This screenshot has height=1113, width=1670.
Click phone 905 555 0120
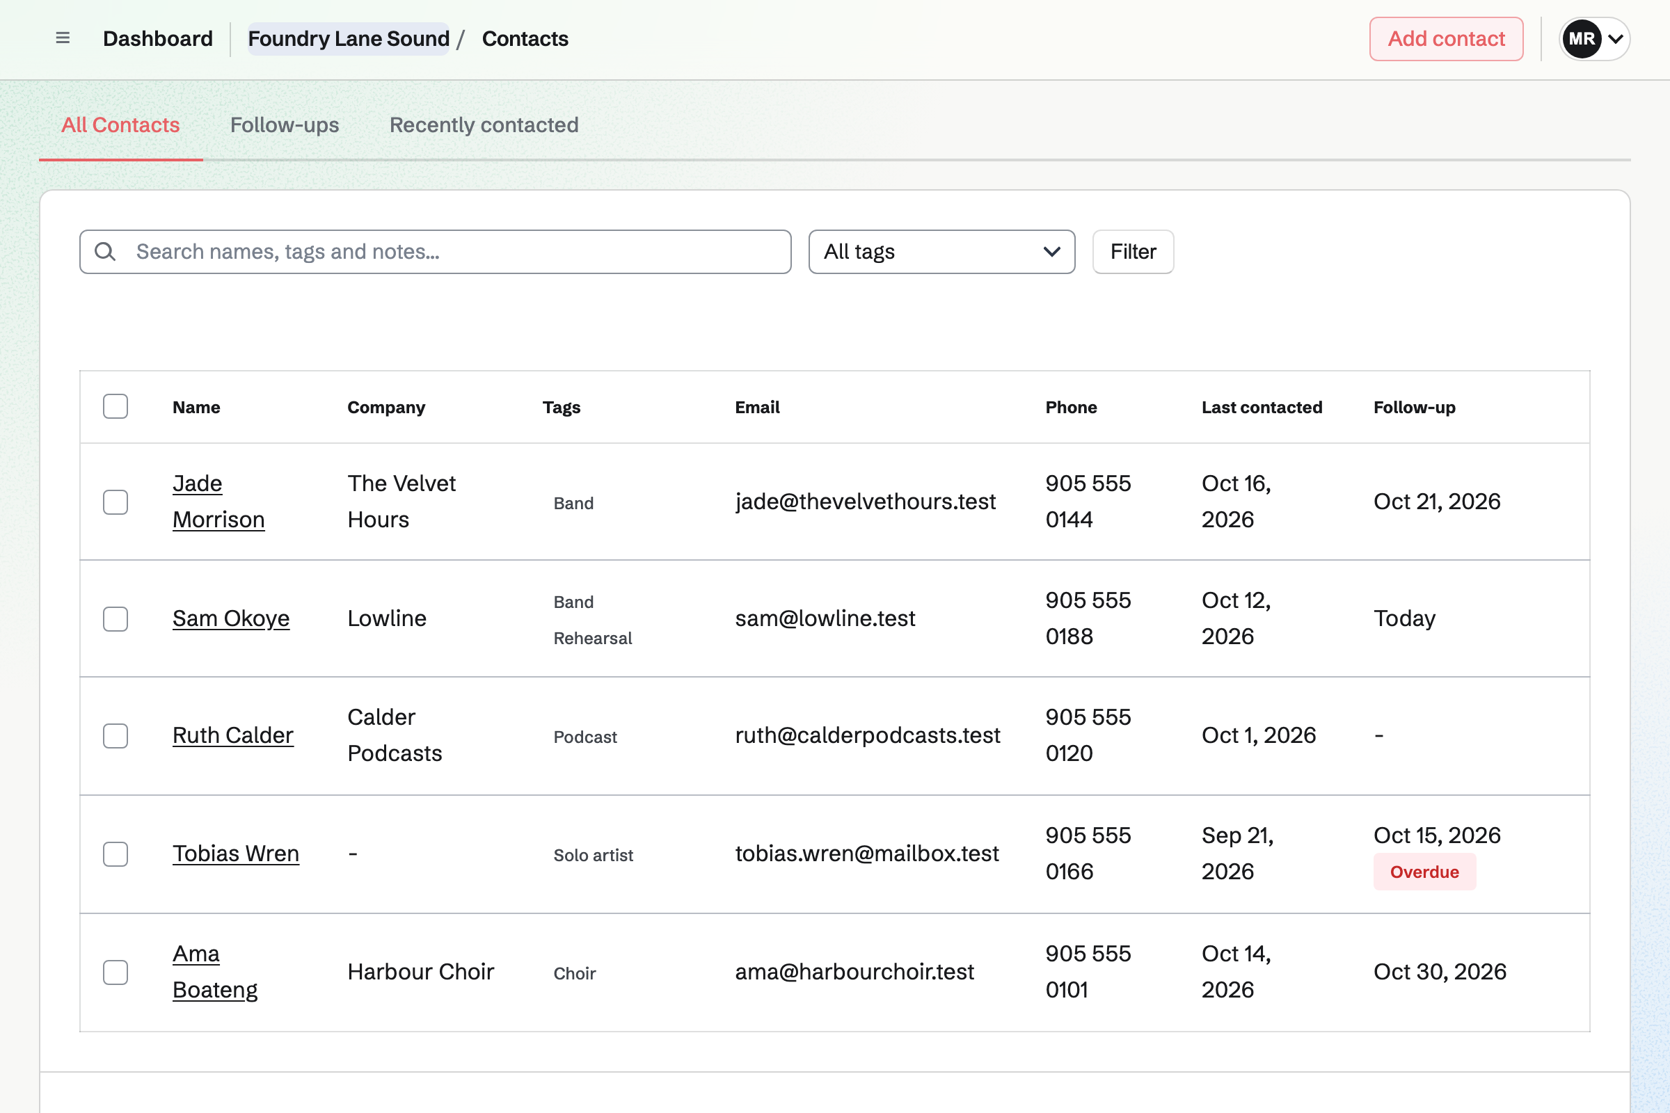point(1088,735)
